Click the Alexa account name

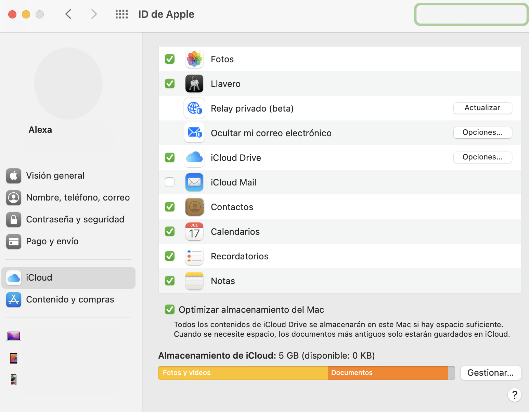coord(40,130)
